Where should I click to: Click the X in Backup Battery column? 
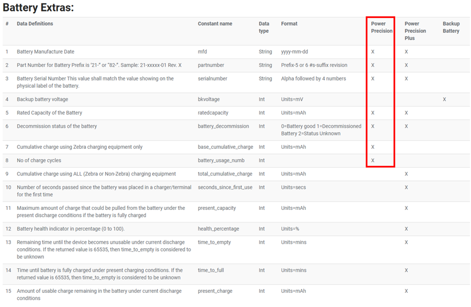pyautogui.click(x=444, y=99)
